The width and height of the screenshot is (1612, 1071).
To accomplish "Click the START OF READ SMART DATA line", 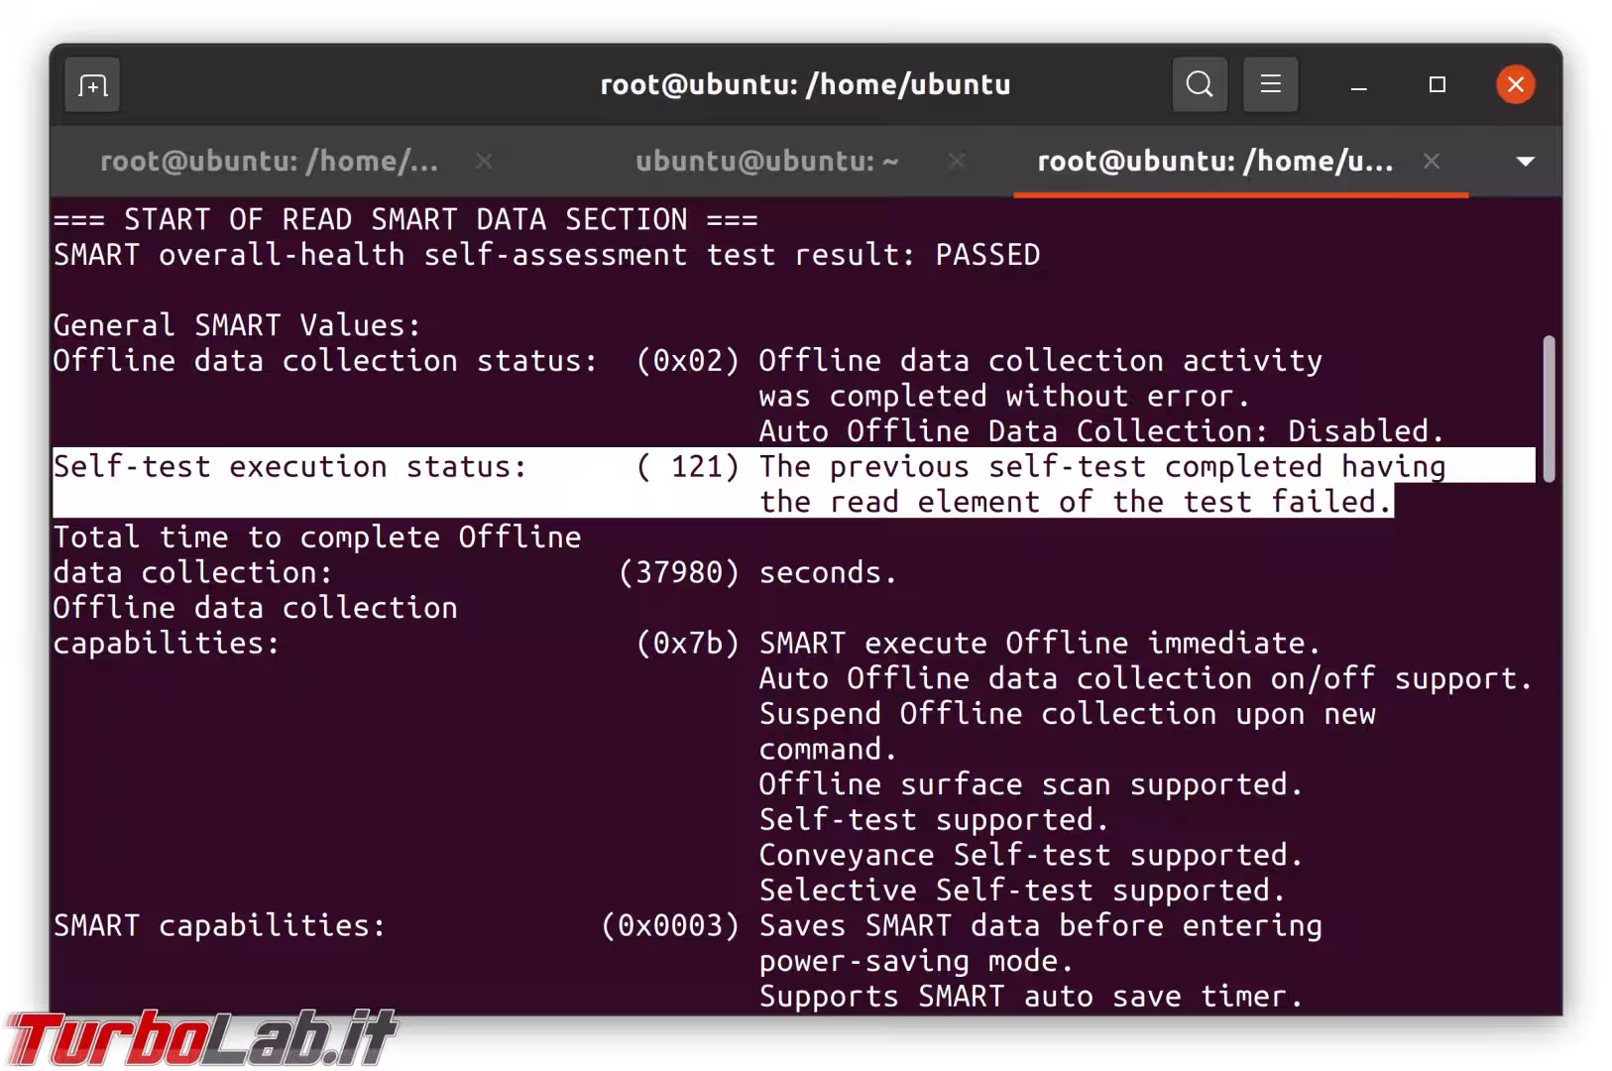I will pos(404,220).
